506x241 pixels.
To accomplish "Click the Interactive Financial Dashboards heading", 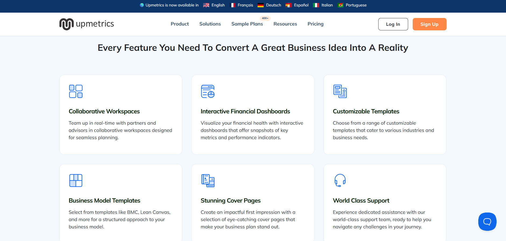I will tap(245, 111).
